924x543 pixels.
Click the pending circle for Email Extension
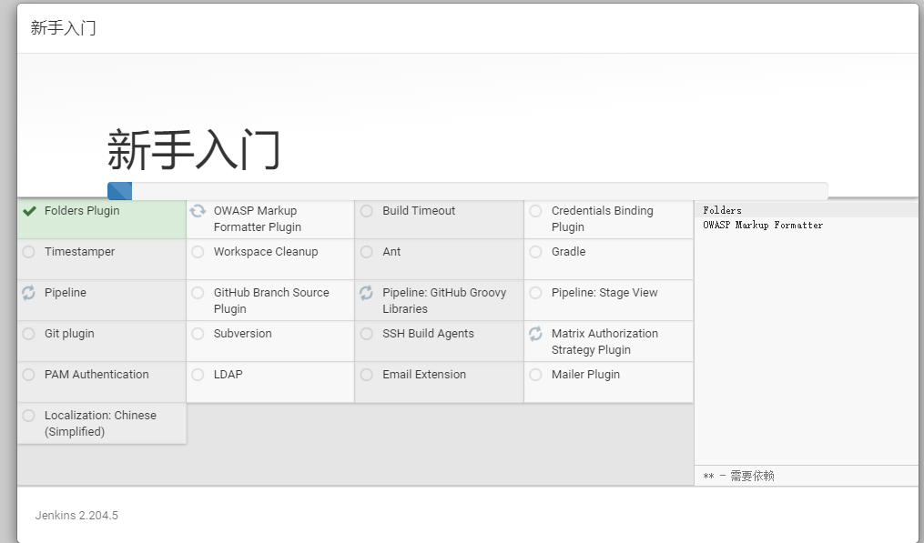click(367, 375)
